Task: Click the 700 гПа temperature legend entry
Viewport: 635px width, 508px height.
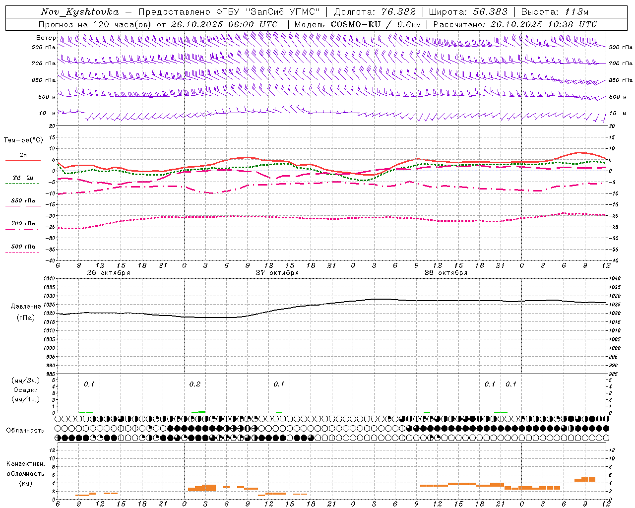Action: pyautogui.click(x=23, y=224)
